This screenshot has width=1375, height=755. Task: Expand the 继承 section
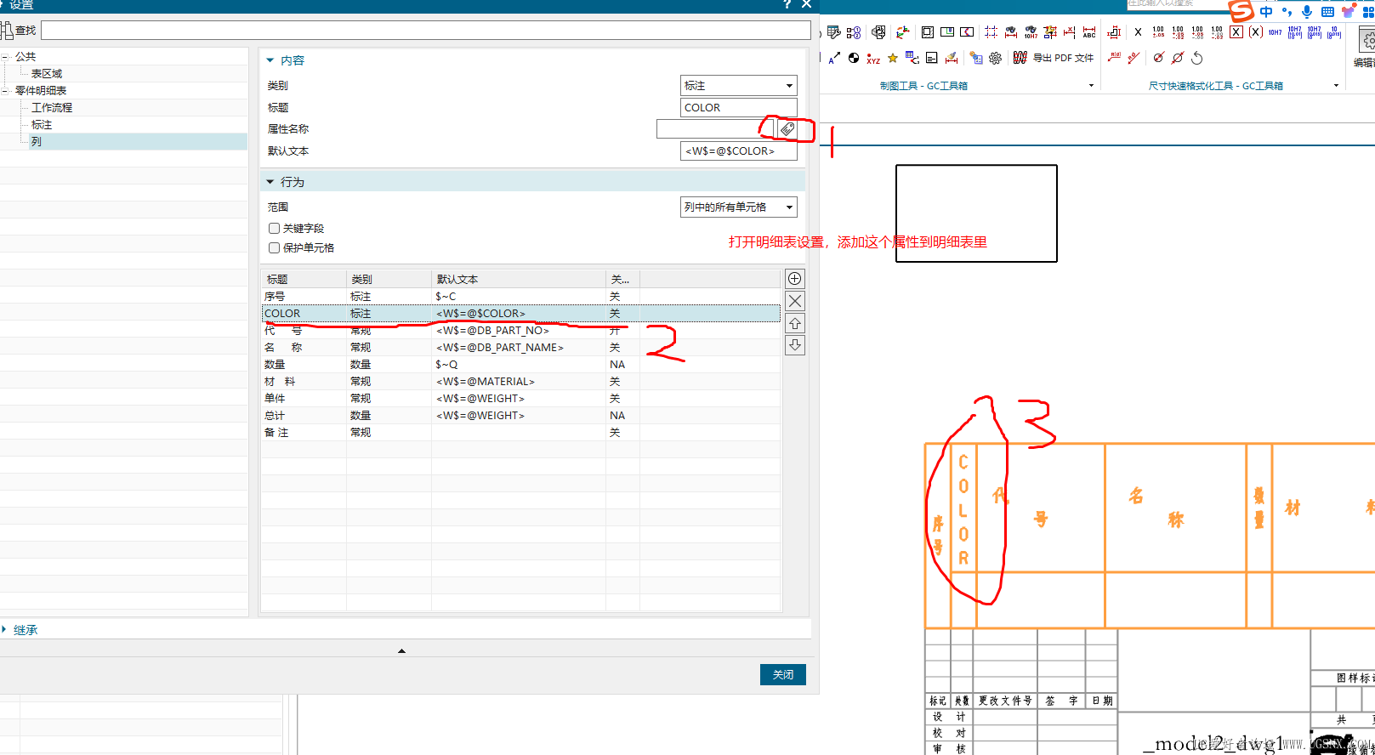point(4,630)
